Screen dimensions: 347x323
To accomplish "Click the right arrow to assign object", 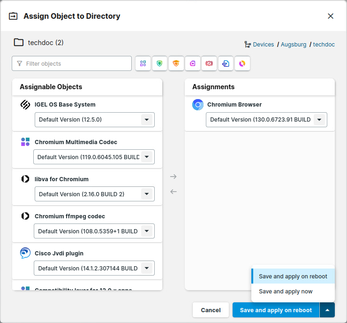I will (x=173, y=177).
